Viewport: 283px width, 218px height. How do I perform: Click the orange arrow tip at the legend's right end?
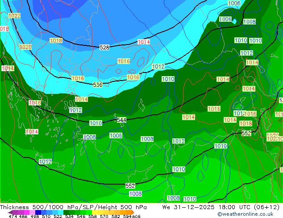click(133, 212)
